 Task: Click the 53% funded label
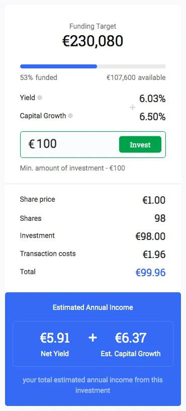[x=39, y=77]
